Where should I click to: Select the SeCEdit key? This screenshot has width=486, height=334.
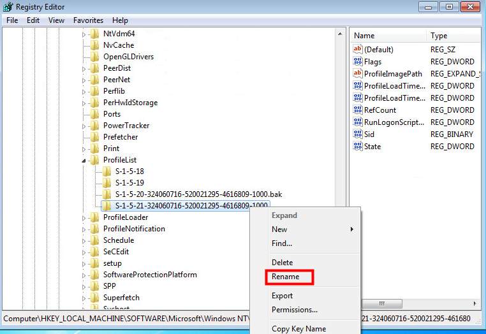tap(116, 252)
